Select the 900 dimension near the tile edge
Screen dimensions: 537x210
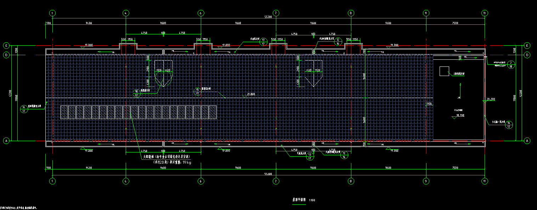pos(429,104)
